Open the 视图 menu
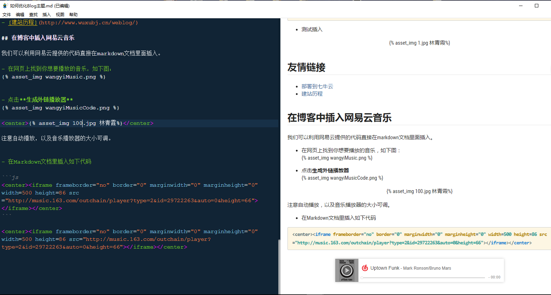Screen dimensions: 551x295 [x=60, y=15]
